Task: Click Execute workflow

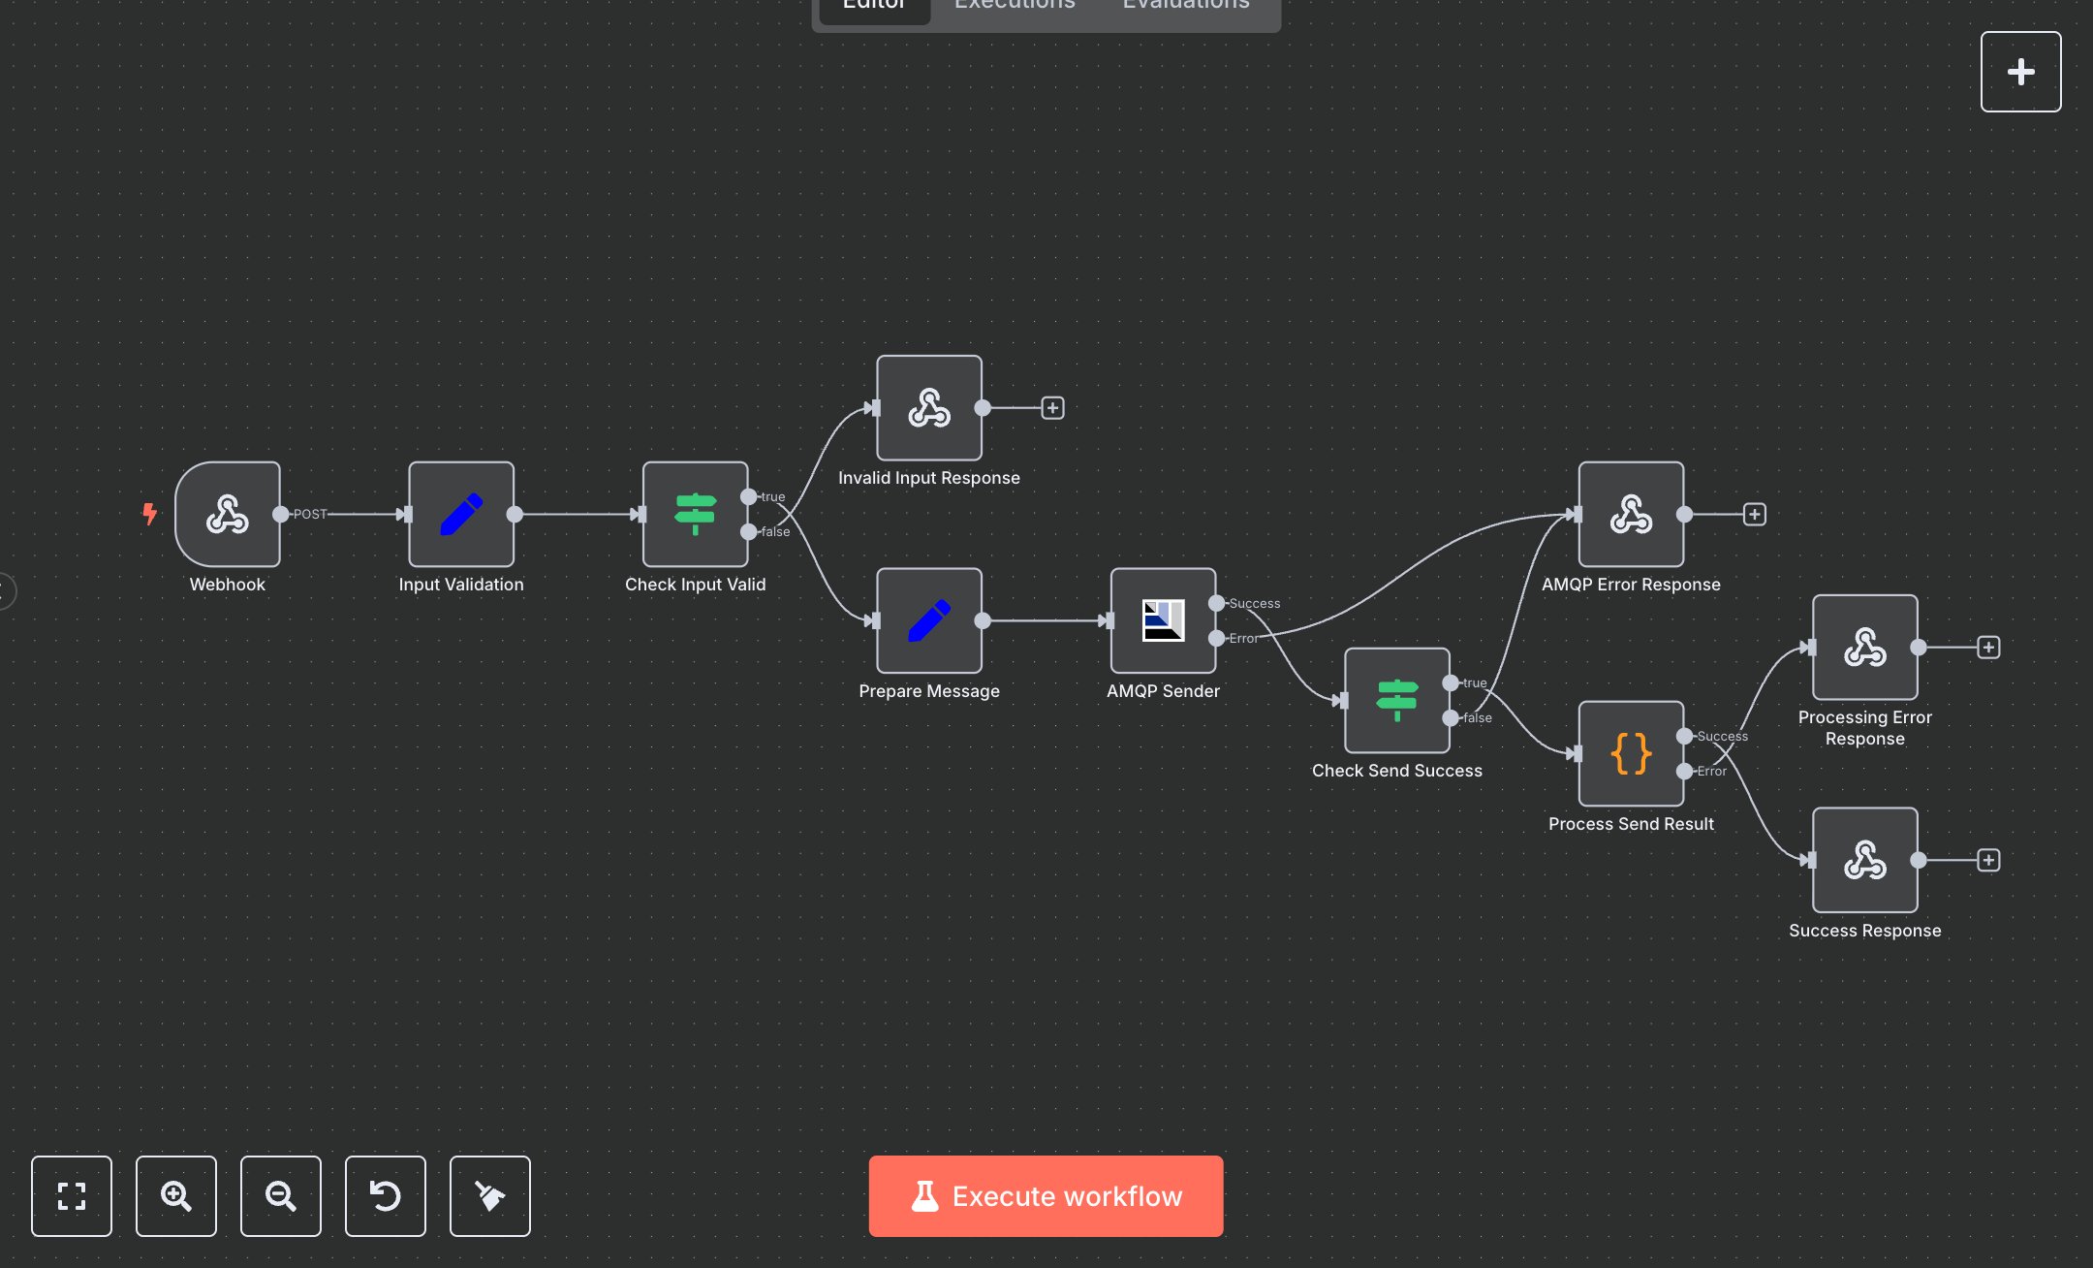Action: tap(1046, 1196)
